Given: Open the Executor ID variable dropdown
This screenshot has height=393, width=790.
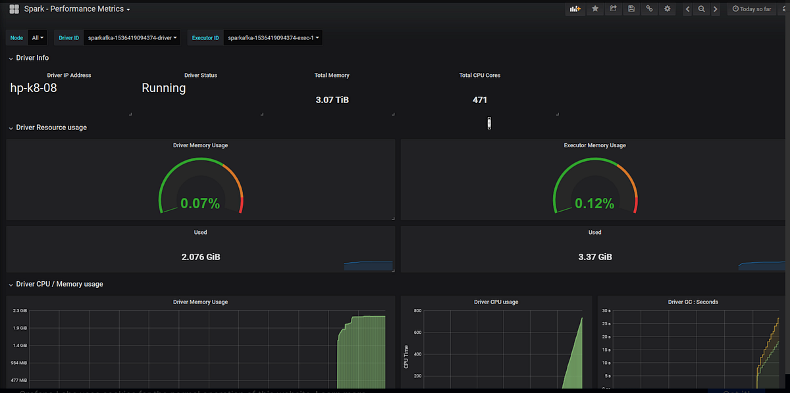Looking at the screenshot, I should click(272, 37).
